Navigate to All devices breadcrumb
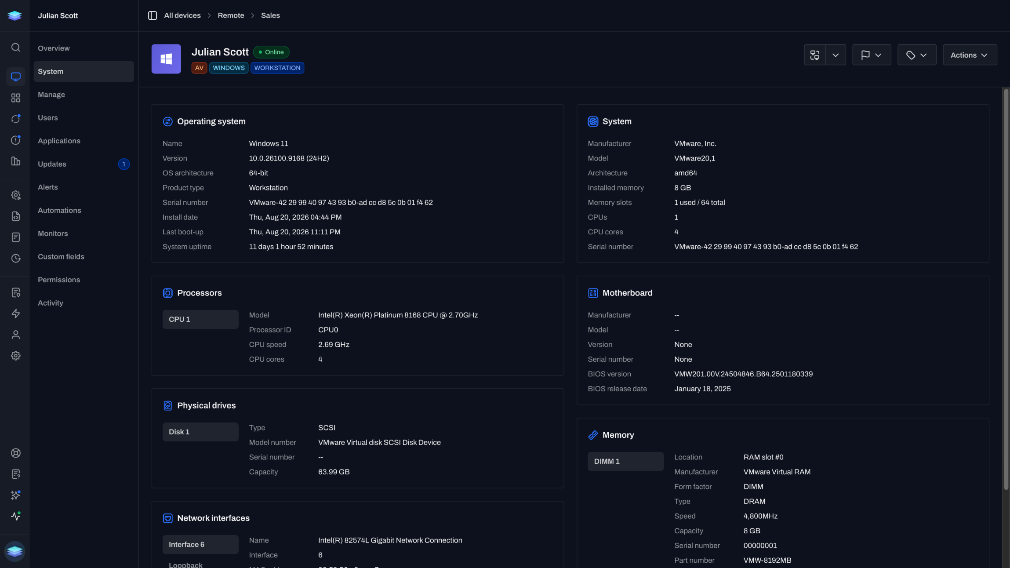 point(182,15)
